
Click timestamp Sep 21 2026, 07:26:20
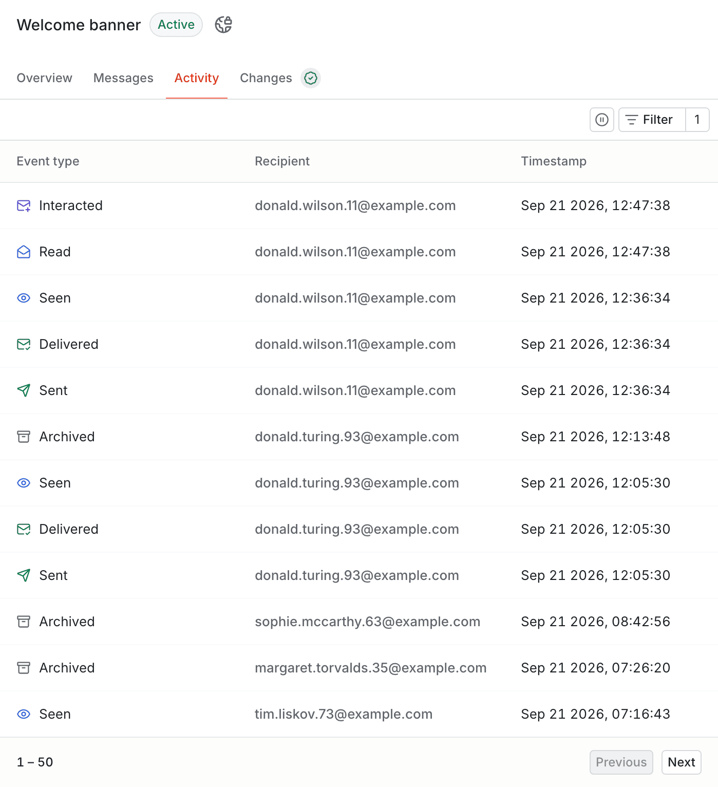click(596, 668)
